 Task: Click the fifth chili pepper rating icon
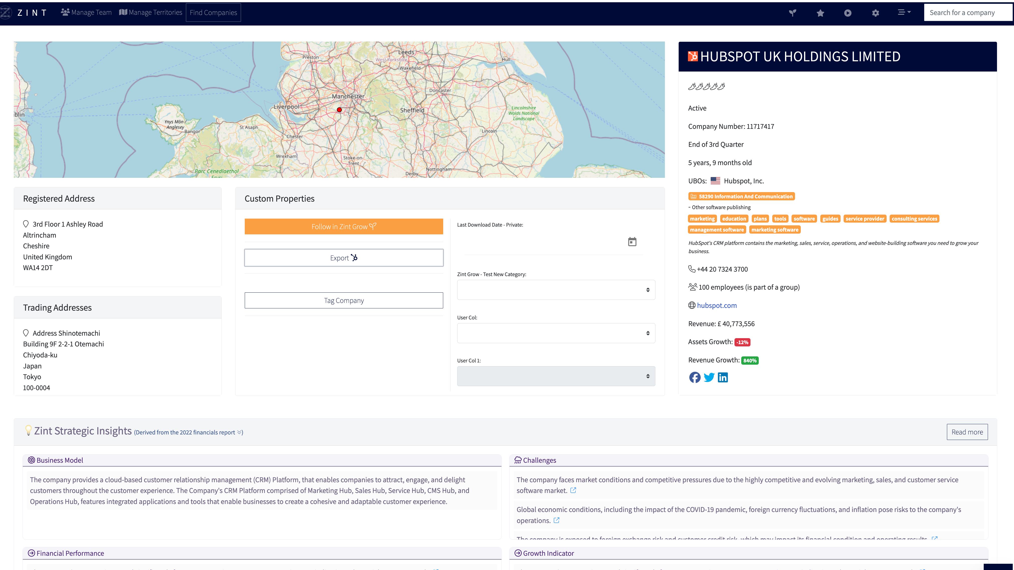[x=721, y=86]
